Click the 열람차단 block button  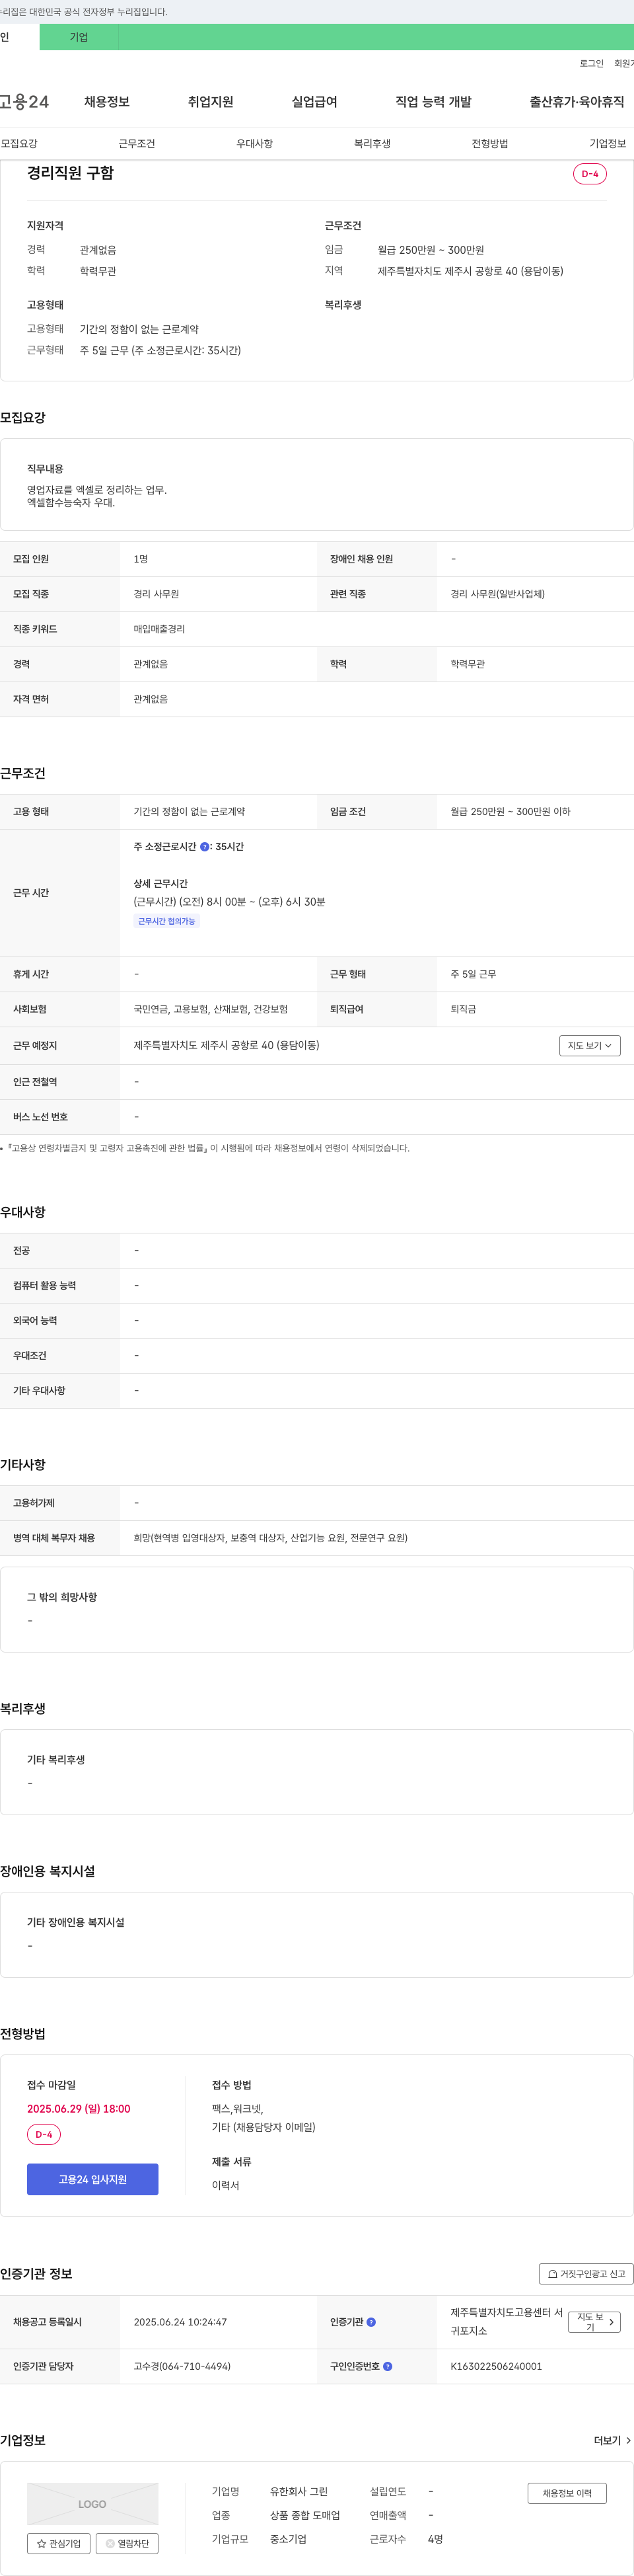pyautogui.click(x=127, y=2543)
